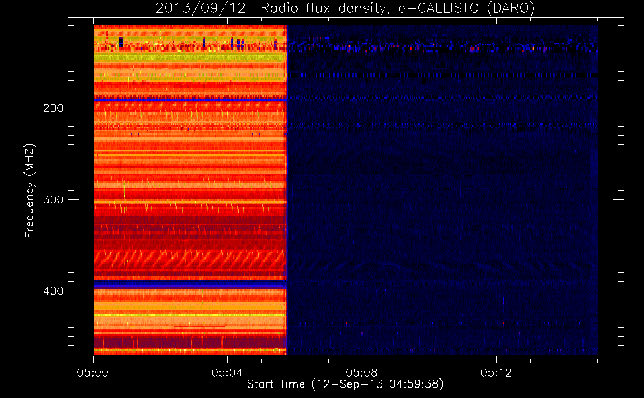This screenshot has width=644, height=398.
Task: Click the plot title "2013/09/12 Radio flux density, e-CALLISTO (DARO)"
Action: (345, 8)
